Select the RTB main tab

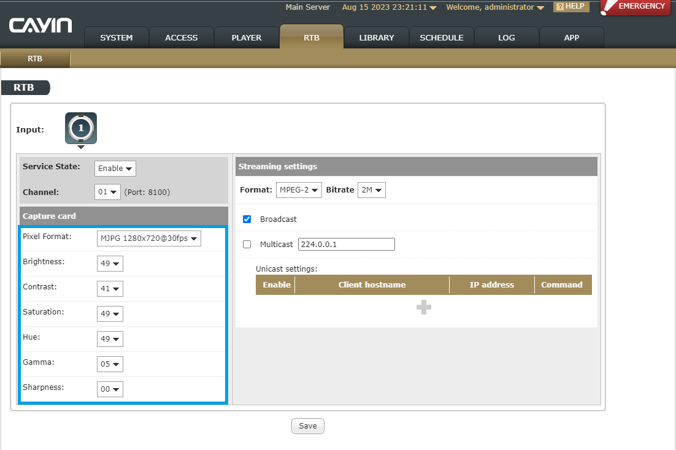click(x=312, y=37)
